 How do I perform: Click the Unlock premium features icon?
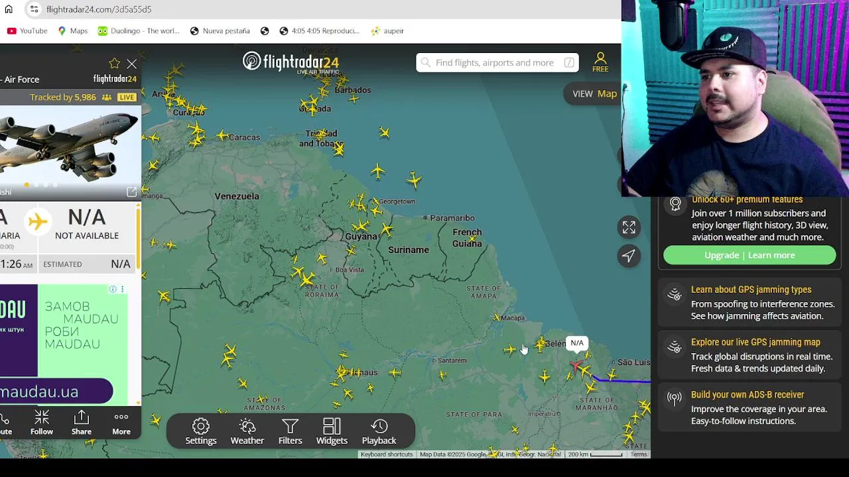click(x=675, y=204)
